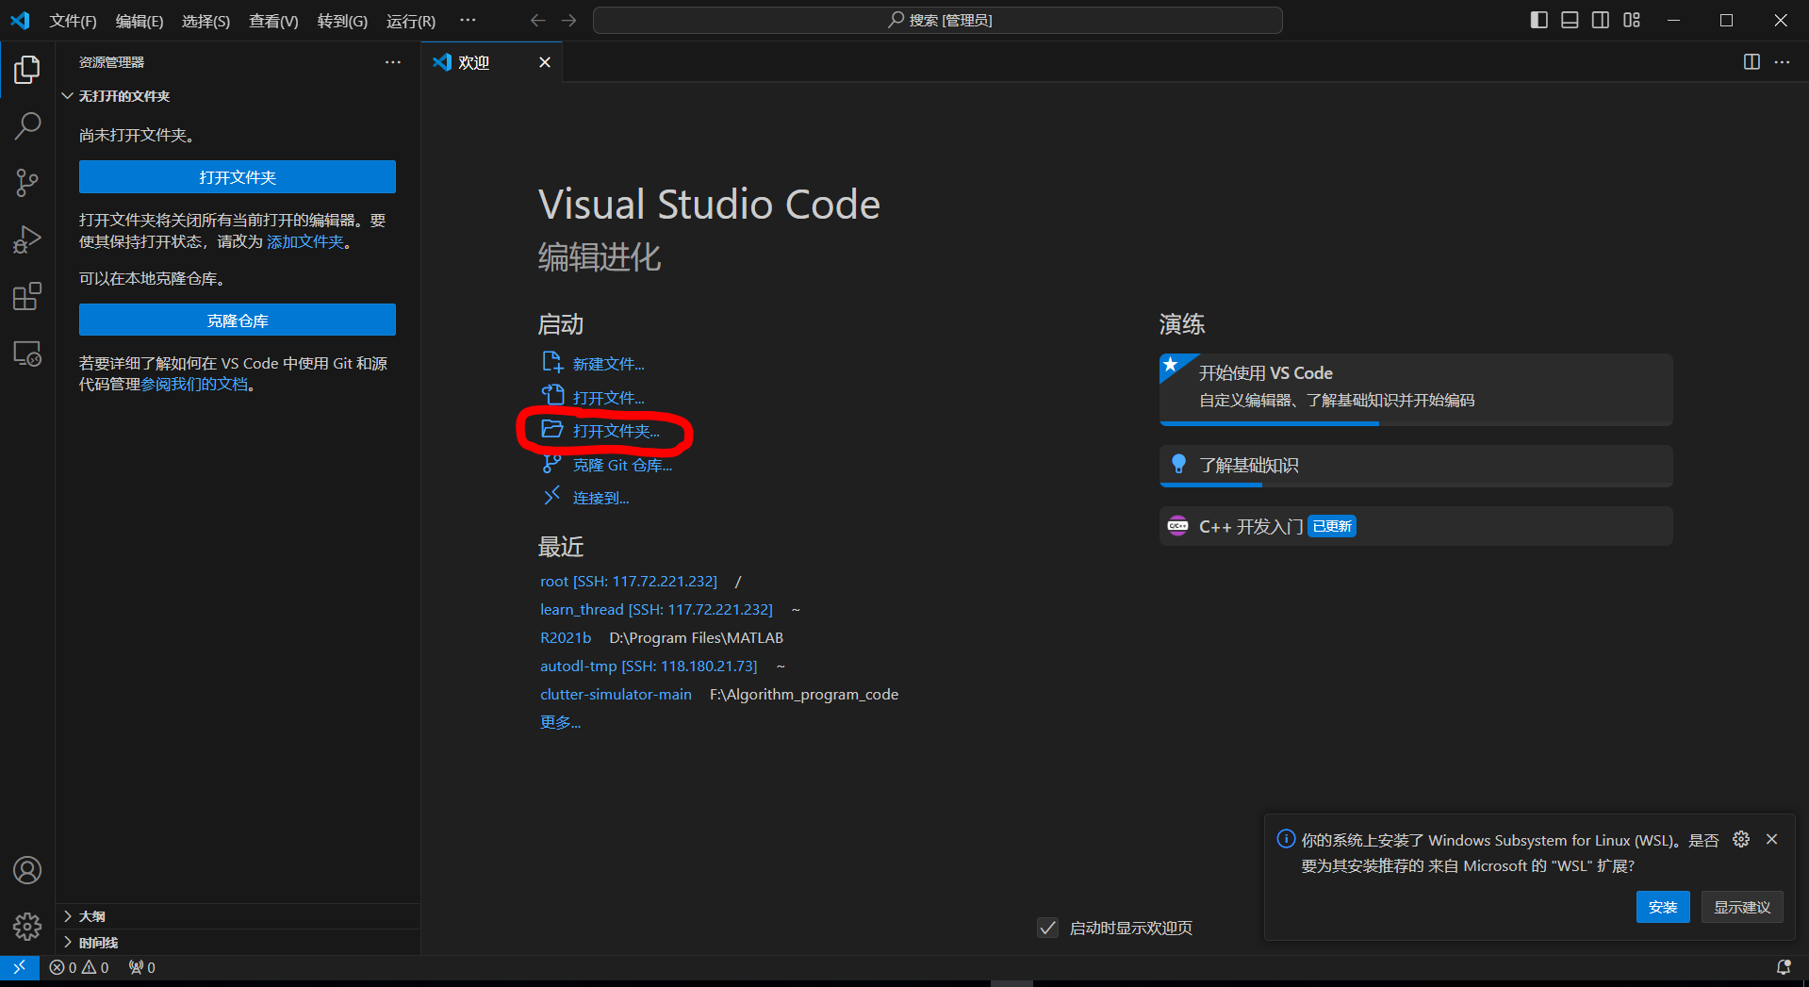Open the Manage gear in activity bar
This screenshot has width=1809, height=987.
tap(27, 927)
